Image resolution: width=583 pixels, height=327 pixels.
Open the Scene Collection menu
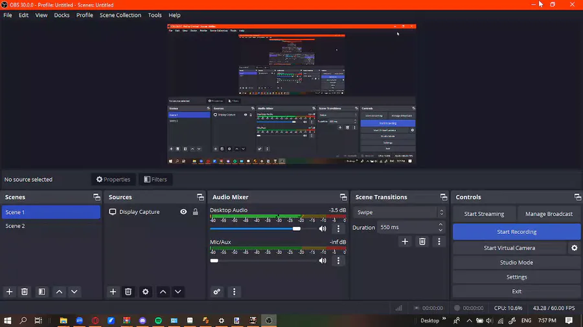click(120, 16)
